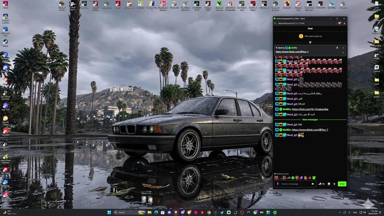
Task: Open CapCut desktop shortcut
Action: [x=377, y=69]
